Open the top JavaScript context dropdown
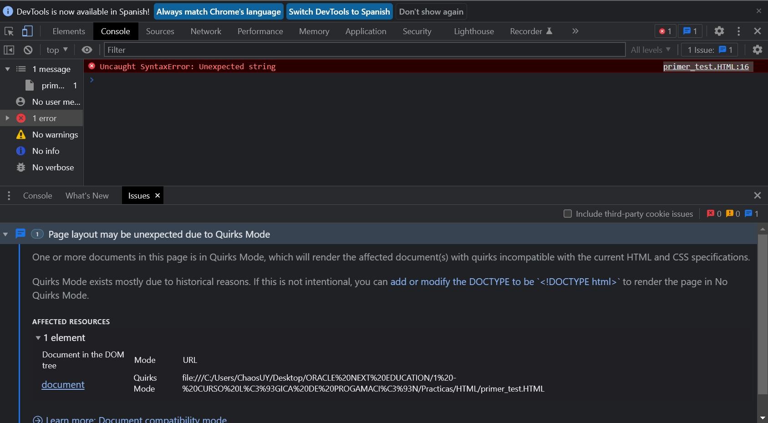 pos(57,50)
